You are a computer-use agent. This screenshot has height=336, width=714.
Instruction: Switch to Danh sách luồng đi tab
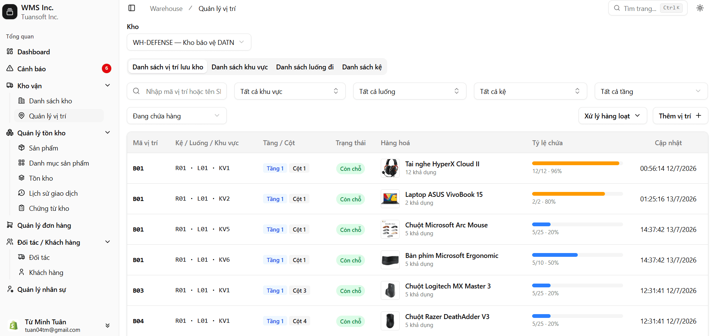305,67
